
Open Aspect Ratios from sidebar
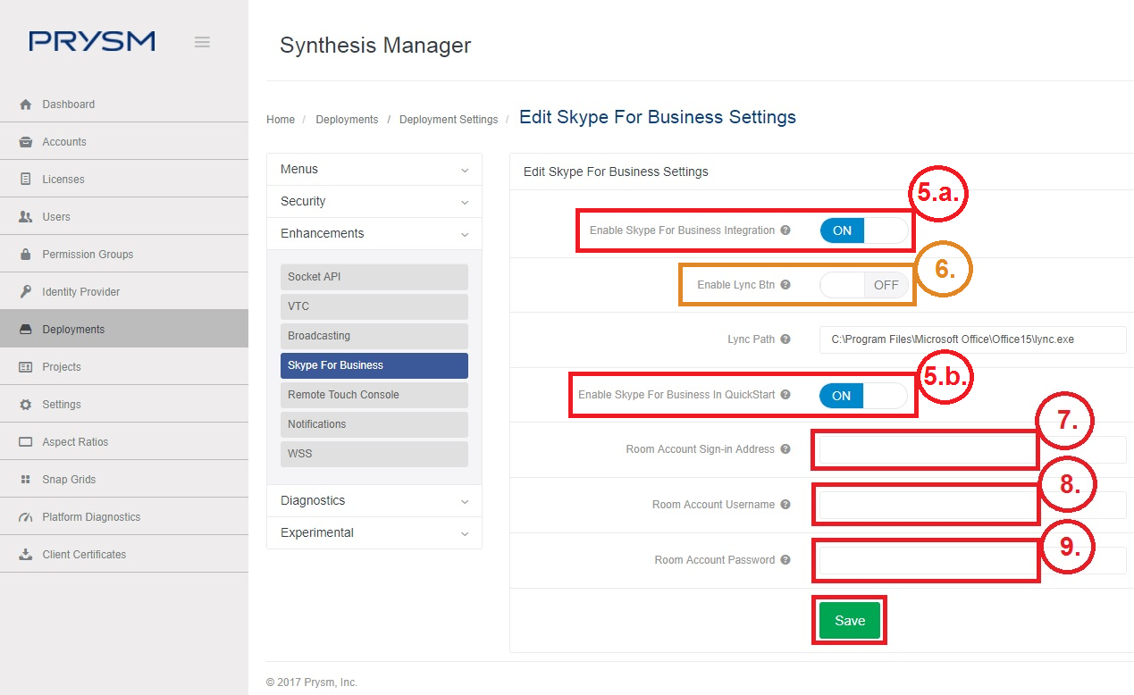tap(124, 442)
